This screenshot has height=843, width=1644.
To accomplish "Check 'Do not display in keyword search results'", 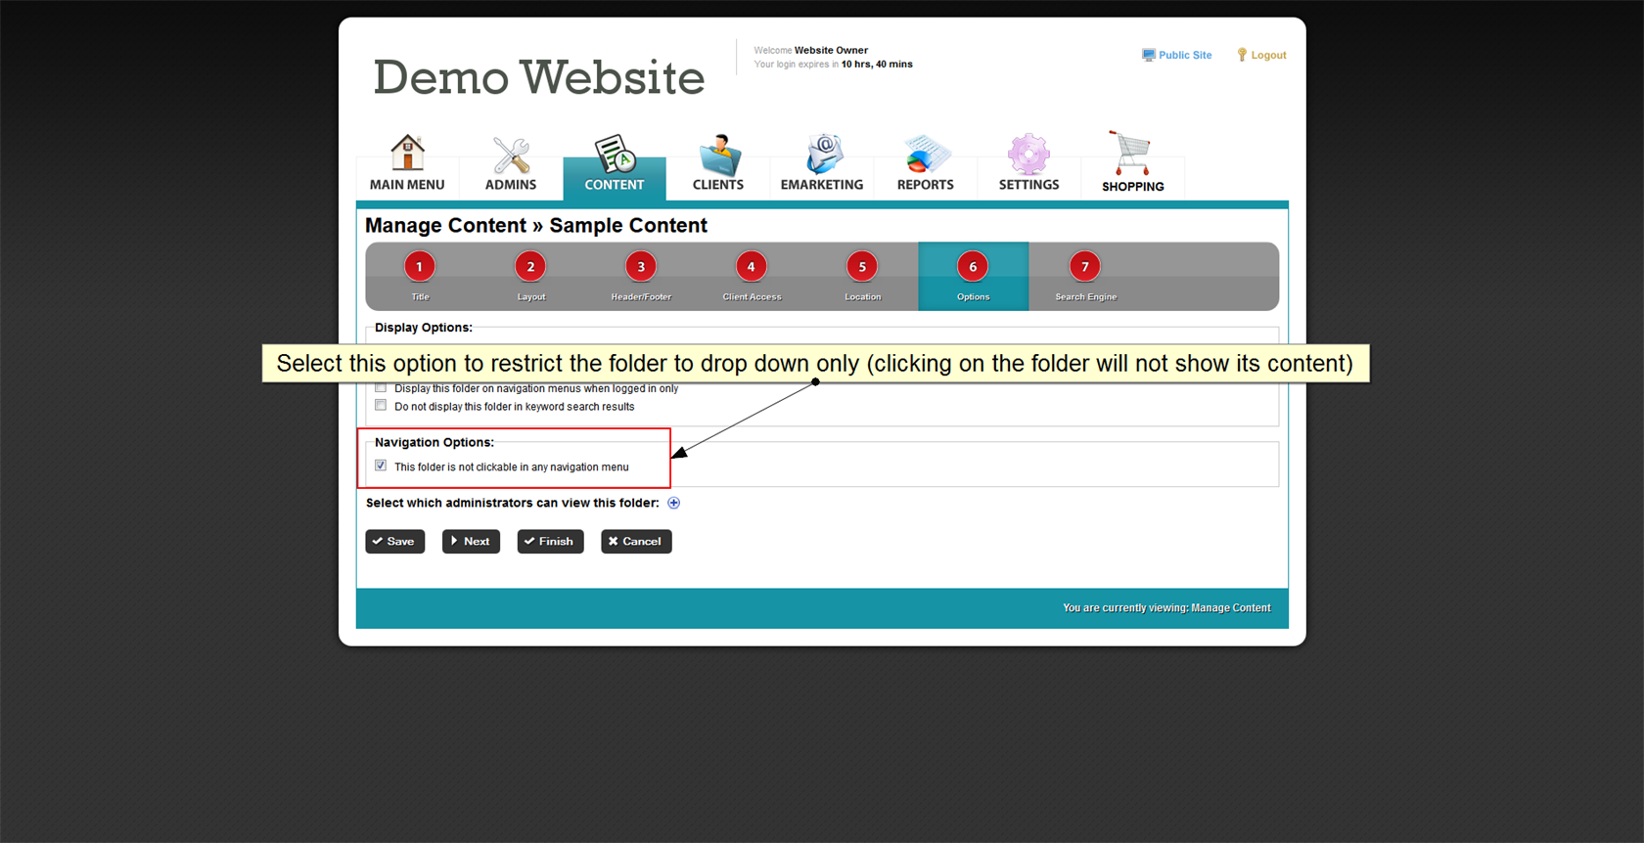I will coord(381,406).
